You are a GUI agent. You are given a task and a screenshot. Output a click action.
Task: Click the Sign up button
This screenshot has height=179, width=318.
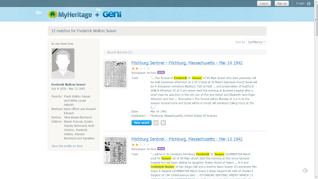coord(282,3)
